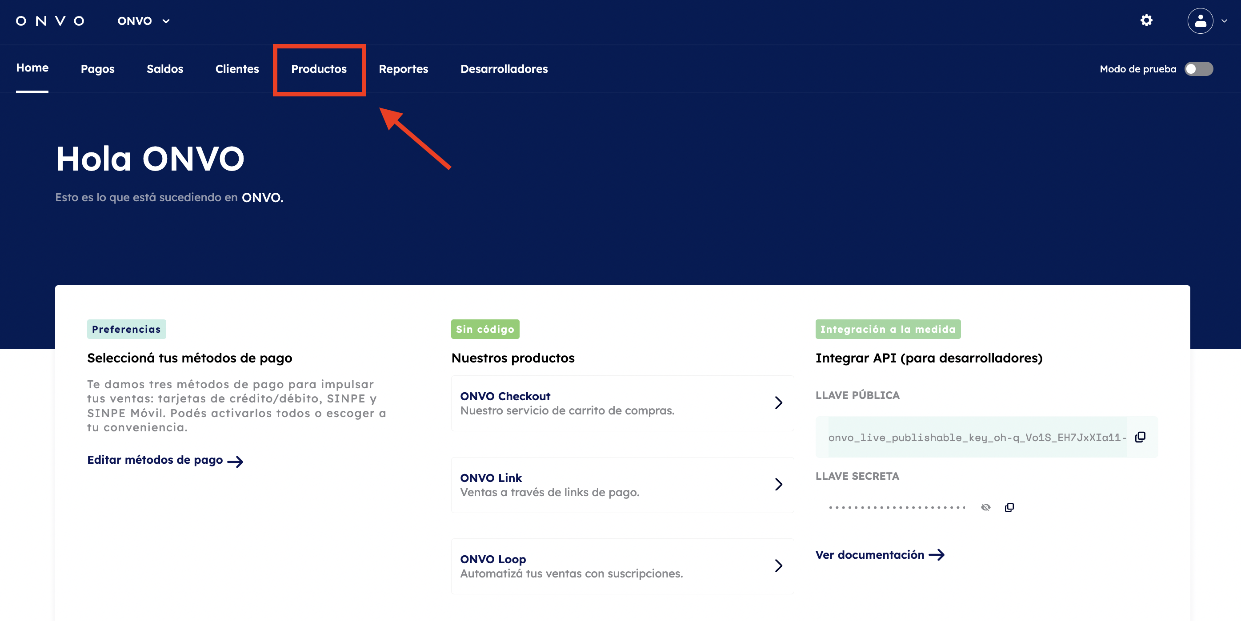This screenshot has height=621, width=1241.
Task: Click the LLAVE PÚBLICA label
Action: point(857,395)
